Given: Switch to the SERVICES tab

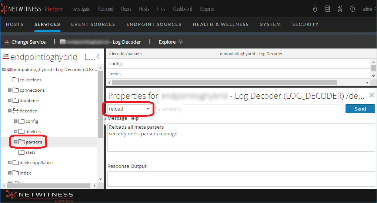Looking at the screenshot, I should point(47,24).
